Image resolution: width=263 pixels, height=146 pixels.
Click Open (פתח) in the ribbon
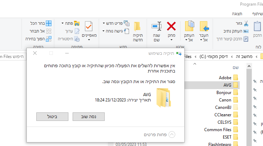coord(71,23)
